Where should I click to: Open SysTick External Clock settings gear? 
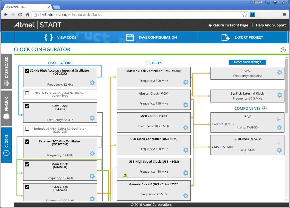pyautogui.click(x=280, y=95)
